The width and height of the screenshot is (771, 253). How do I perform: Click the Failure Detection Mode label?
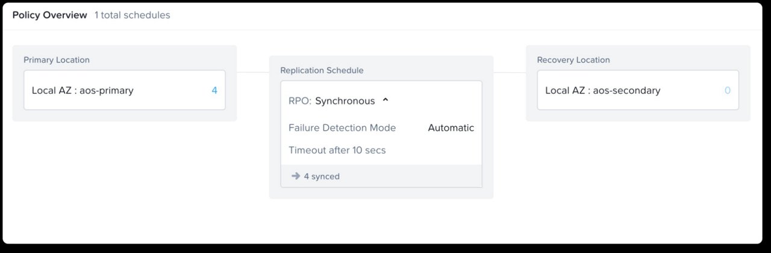tap(342, 127)
